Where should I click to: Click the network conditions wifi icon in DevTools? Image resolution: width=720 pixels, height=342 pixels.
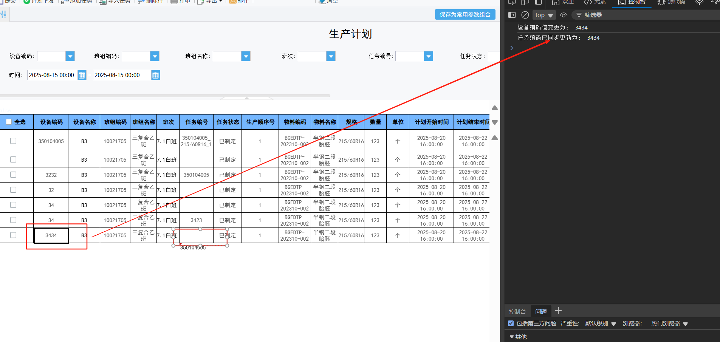pyautogui.click(x=699, y=2)
